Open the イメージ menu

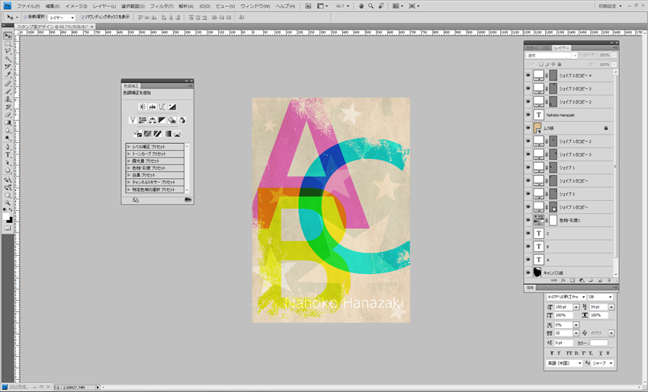point(75,6)
